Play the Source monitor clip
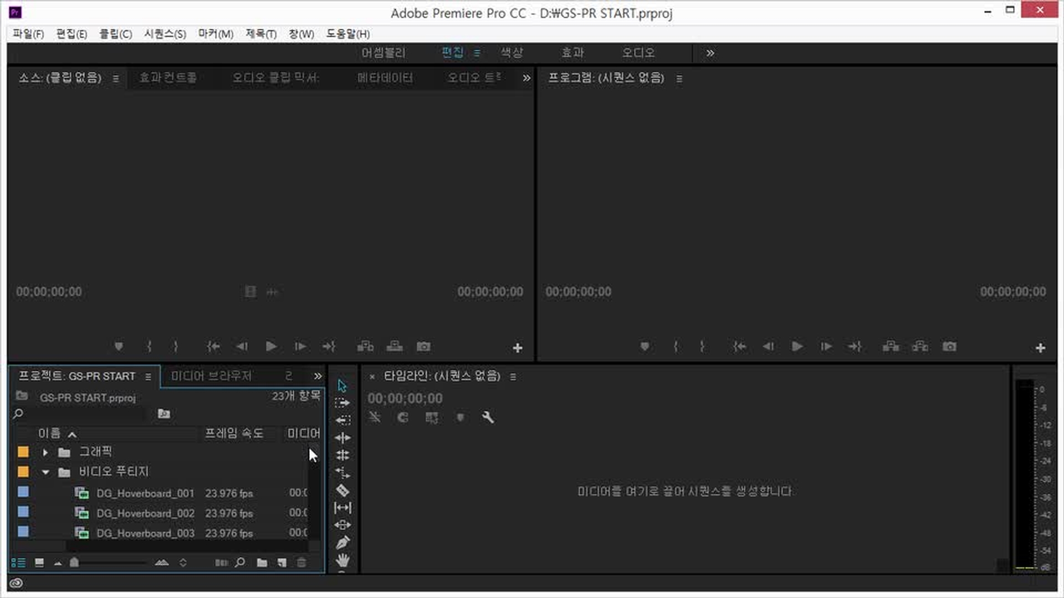1064x598 pixels. (x=271, y=347)
